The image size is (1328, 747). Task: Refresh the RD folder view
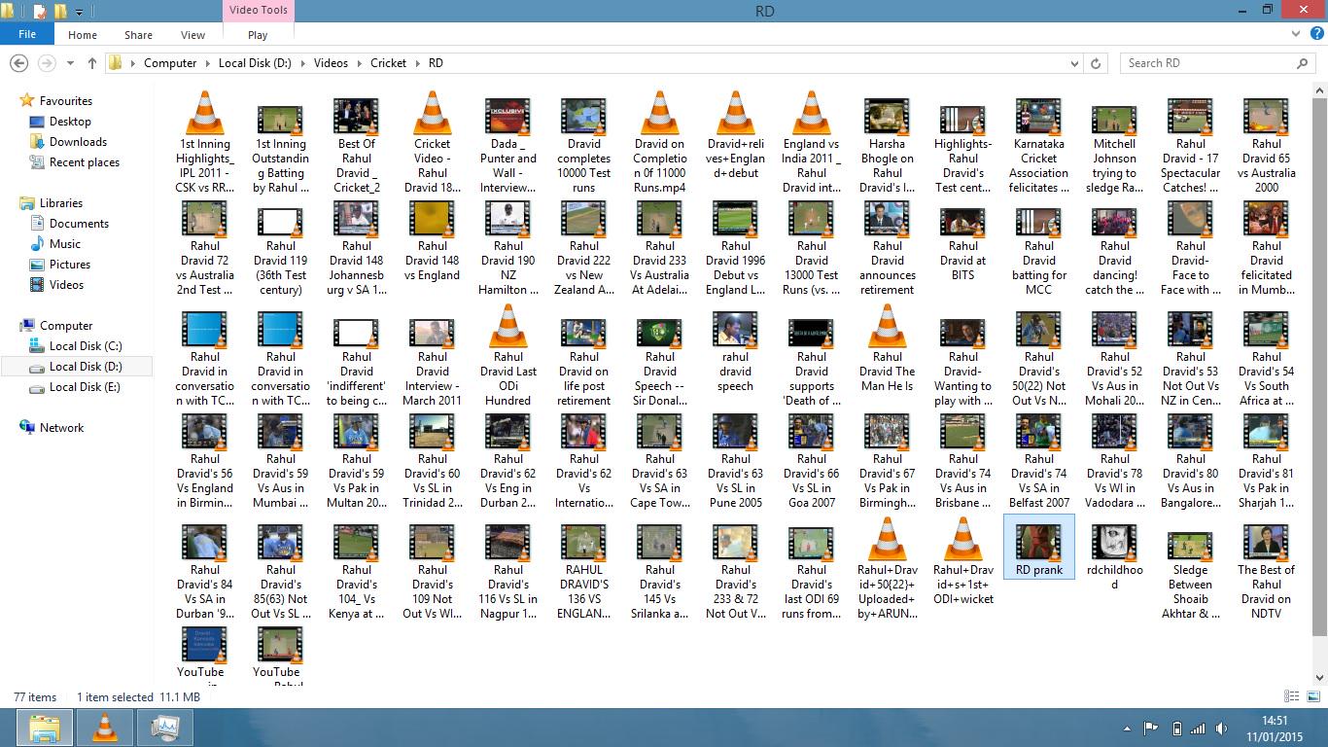click(x=1096, y=63)
